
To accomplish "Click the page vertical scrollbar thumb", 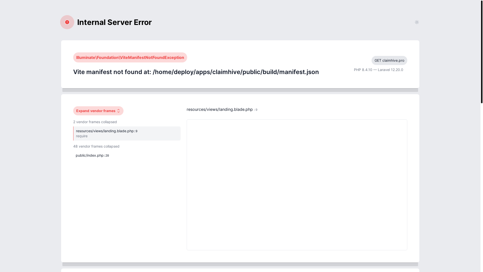I will [481, 52].
